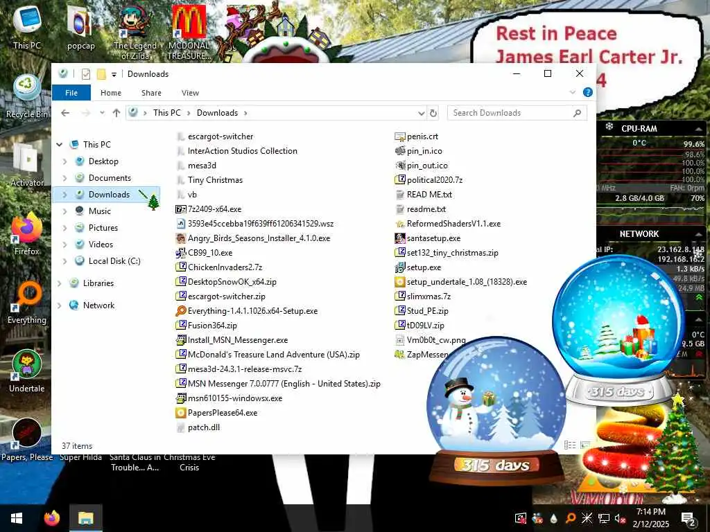Open the Papers, Please desktop shortcut
This screenshot has width=710, height=532.
point(27,440)
